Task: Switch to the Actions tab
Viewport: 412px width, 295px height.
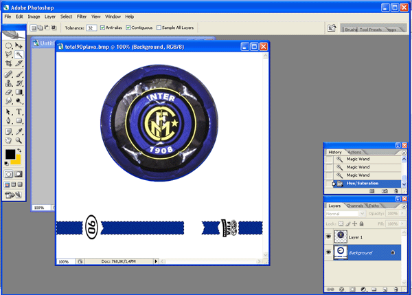Action: pos(354,152)
